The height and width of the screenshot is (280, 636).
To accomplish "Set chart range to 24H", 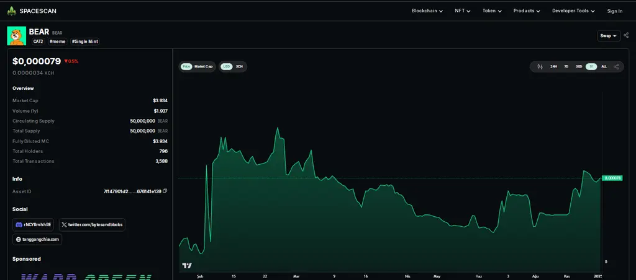I will 553,66.
